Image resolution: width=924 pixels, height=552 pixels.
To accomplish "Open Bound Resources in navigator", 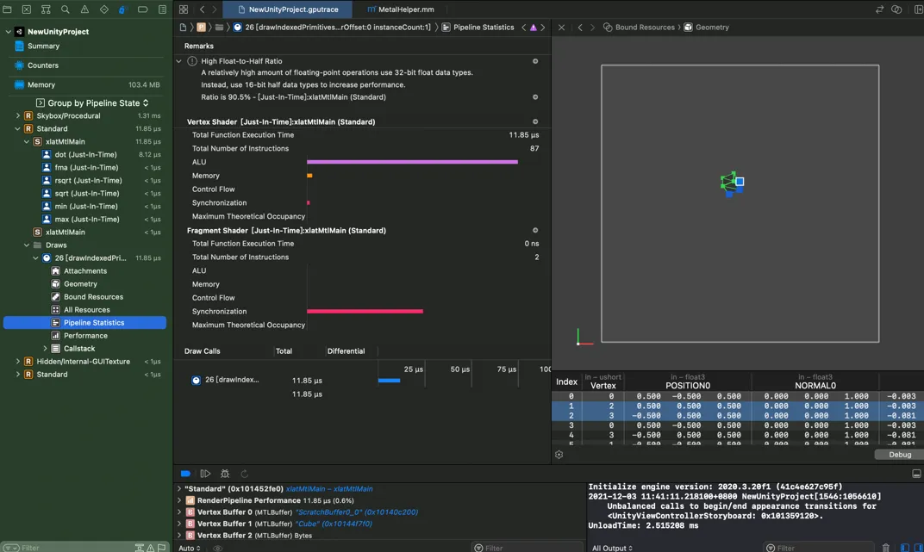I will click(x=94, y=297).
